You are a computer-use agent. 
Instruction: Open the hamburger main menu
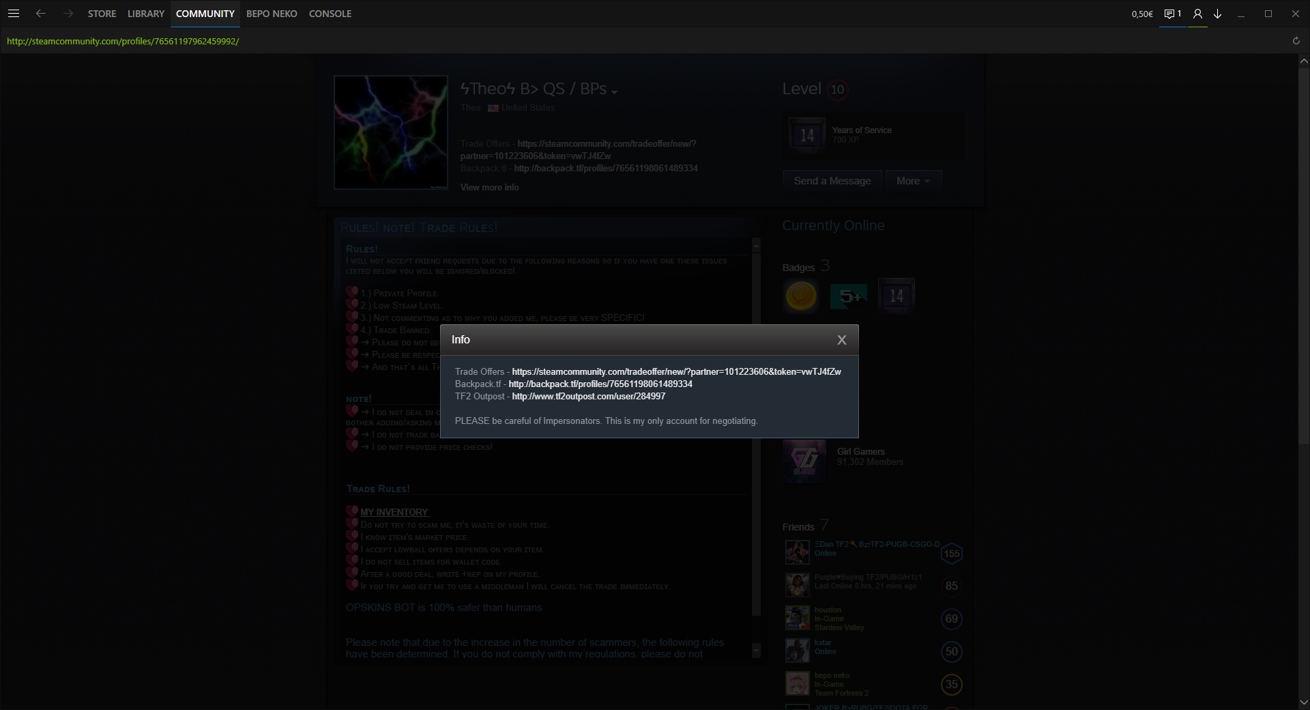[14, 14]
